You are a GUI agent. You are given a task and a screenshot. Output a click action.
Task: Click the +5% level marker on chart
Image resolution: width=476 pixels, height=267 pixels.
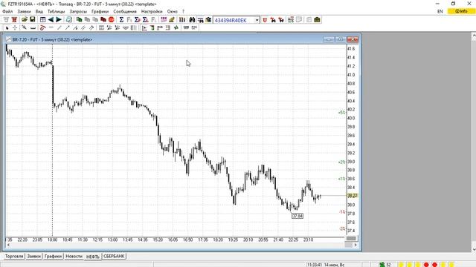click(341, 113)
